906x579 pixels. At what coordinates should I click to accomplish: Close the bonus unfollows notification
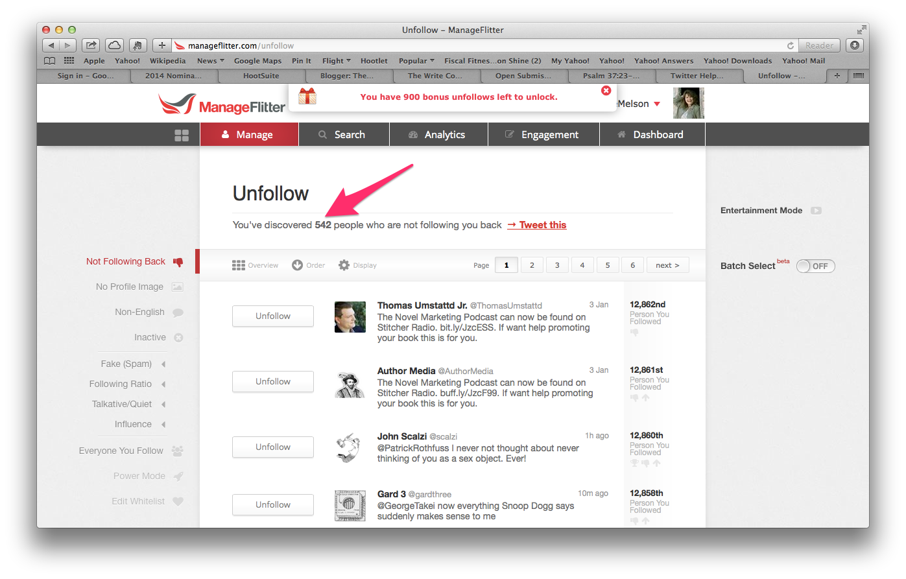tap(606, 91)
